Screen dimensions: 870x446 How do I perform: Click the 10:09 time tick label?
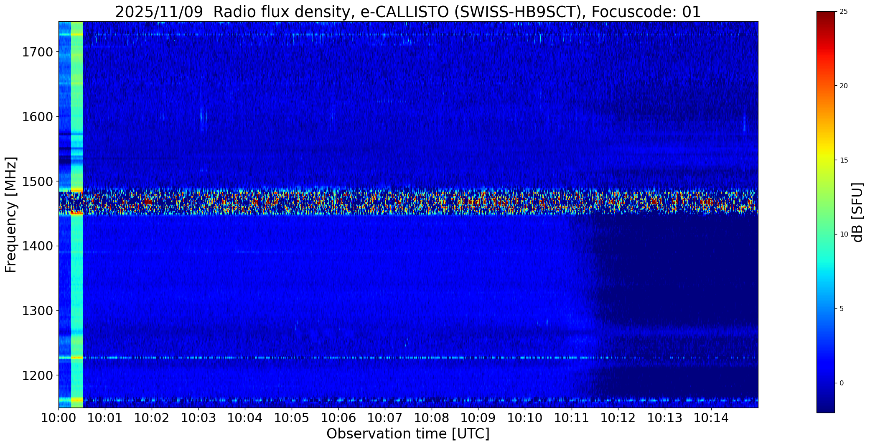(x=478, y=418)
